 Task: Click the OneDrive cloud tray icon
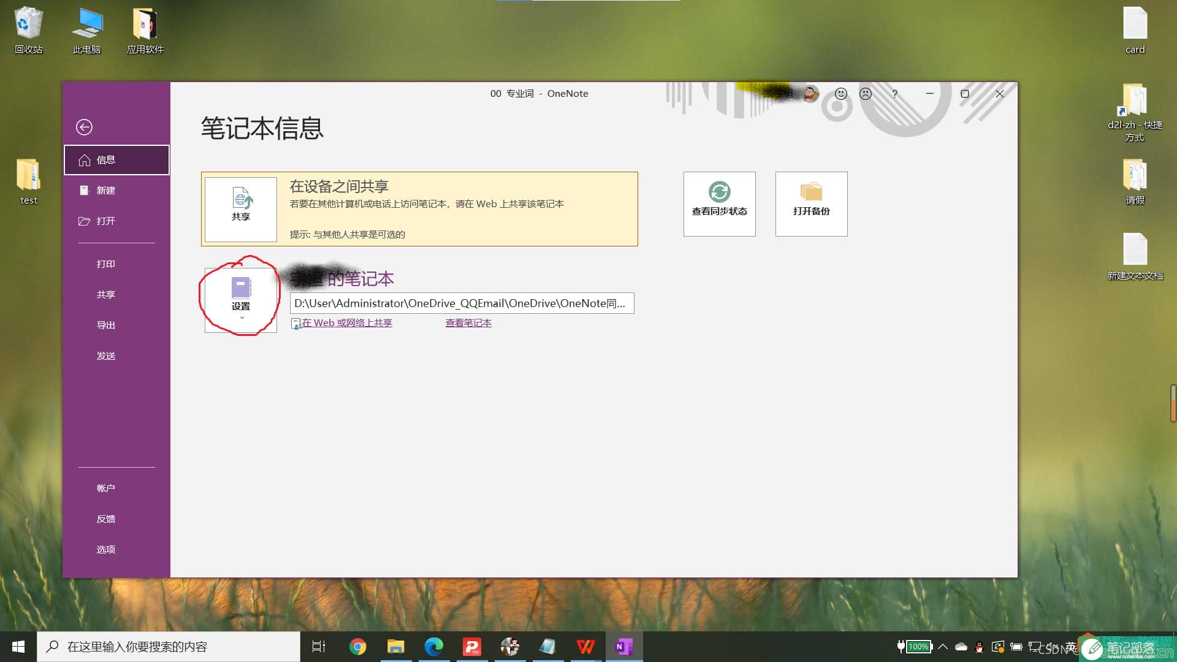961,647
